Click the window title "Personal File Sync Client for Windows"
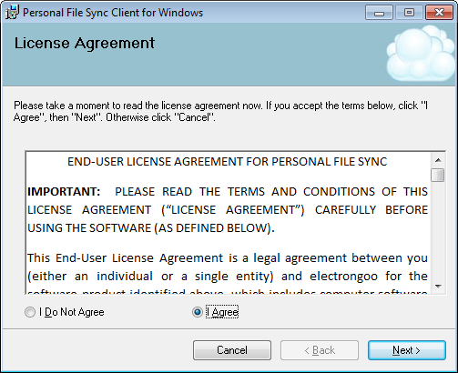 [x=113, y=13]
